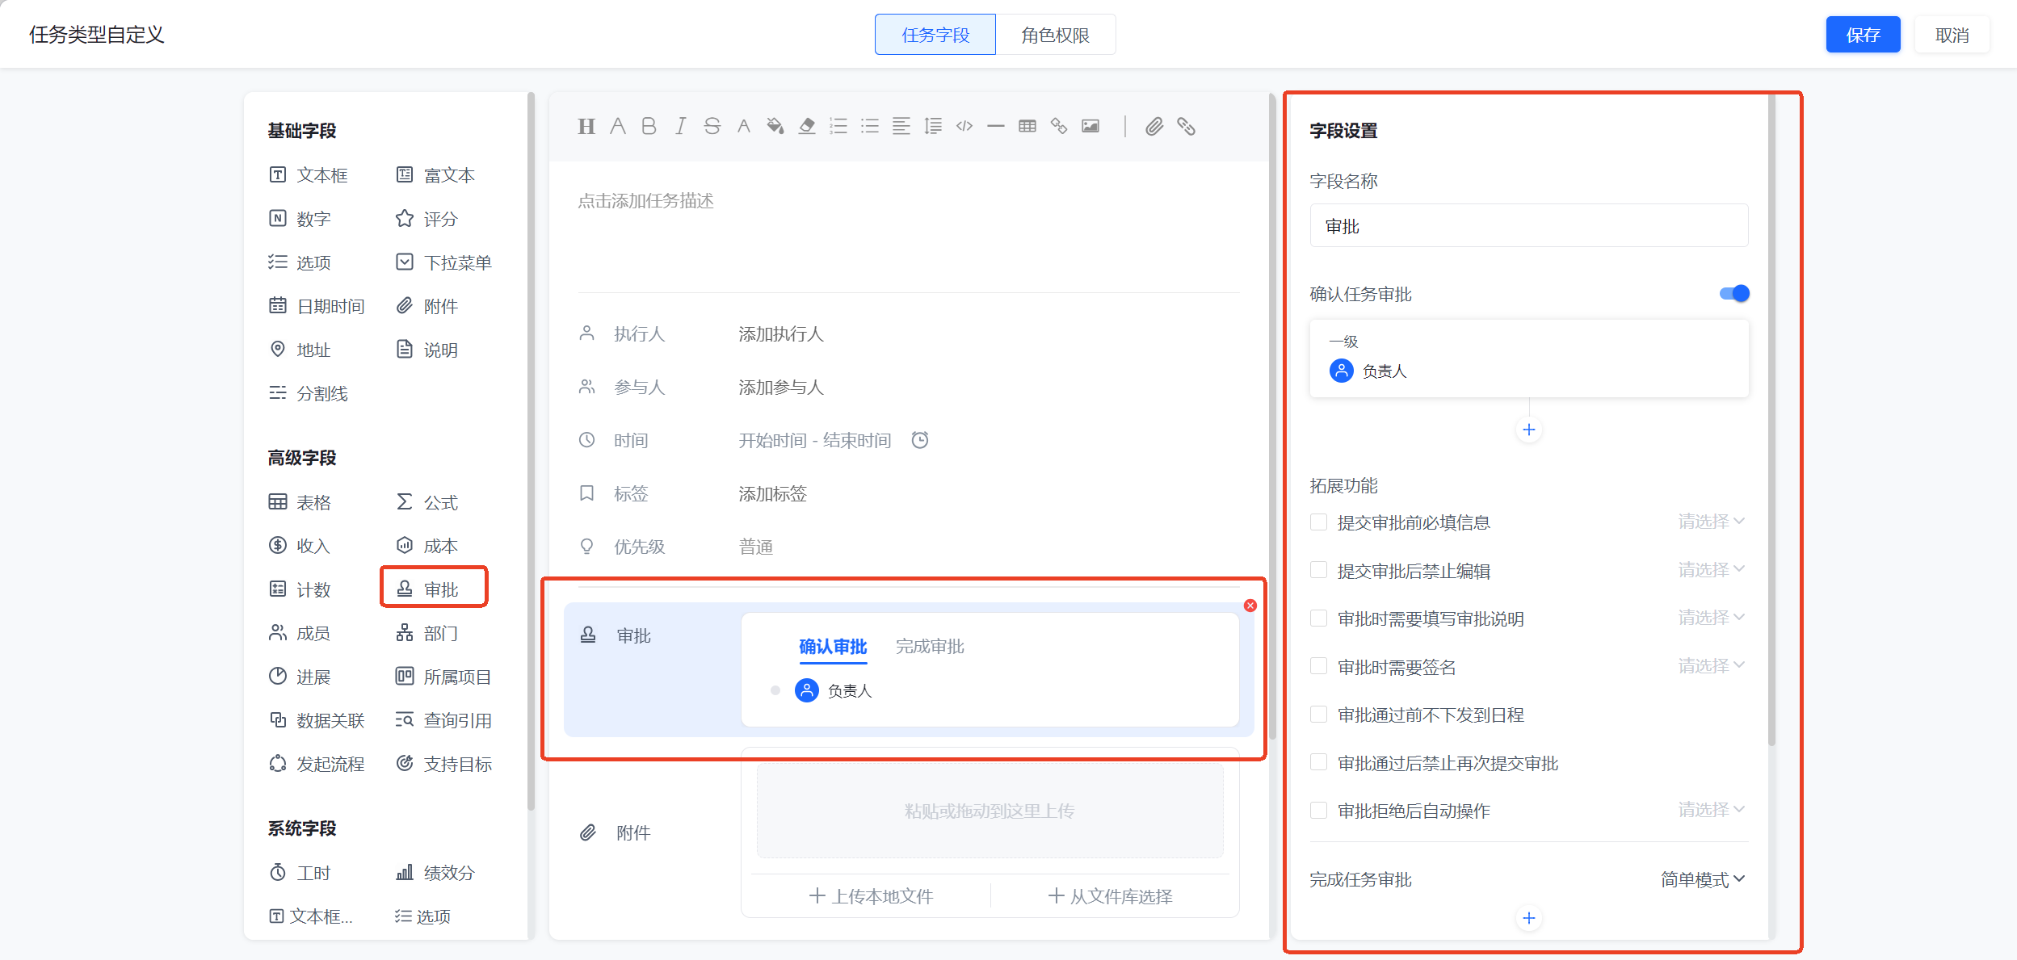Select the 确认审批 tab
2017x960 pixels.
(833, 647)
